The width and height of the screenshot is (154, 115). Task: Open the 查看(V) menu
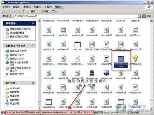[27, 7]
